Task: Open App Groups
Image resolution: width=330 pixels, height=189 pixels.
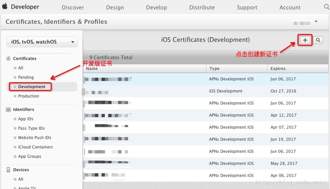Action: 29,156
